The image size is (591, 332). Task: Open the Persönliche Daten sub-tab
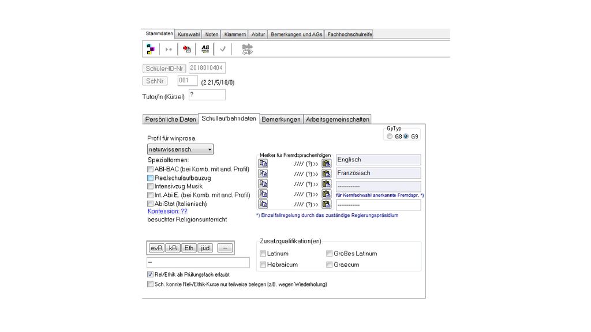pyautogui.click(x=170, y=119)
